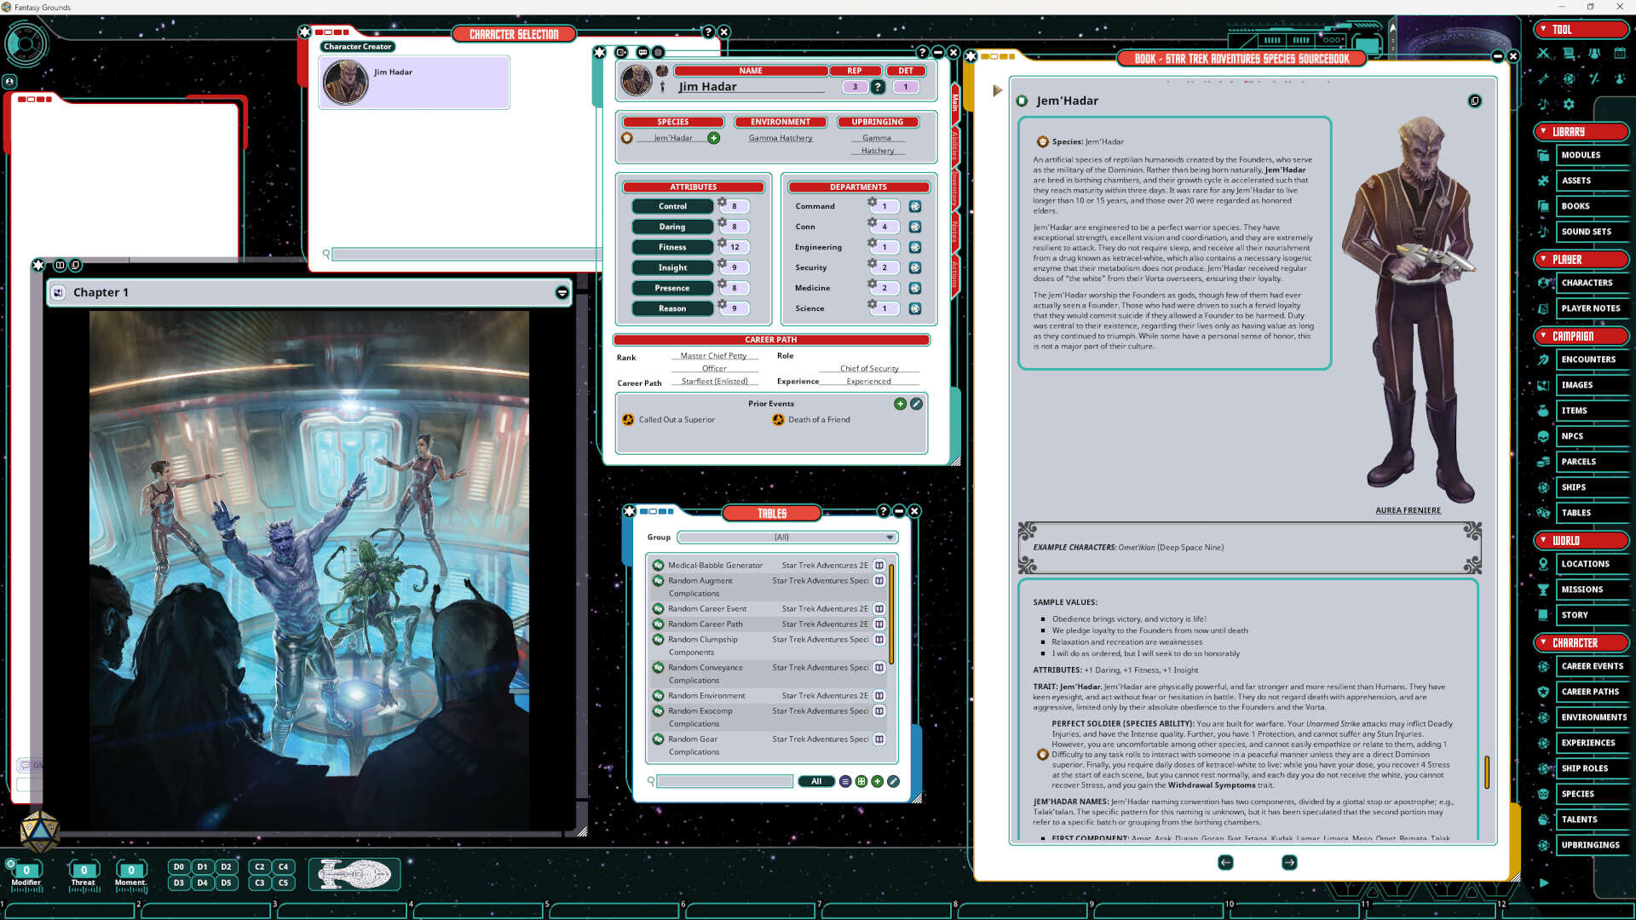Click the help question mark beside REP value
This screenshot has width=1636, height=920.
coord(878,87)
